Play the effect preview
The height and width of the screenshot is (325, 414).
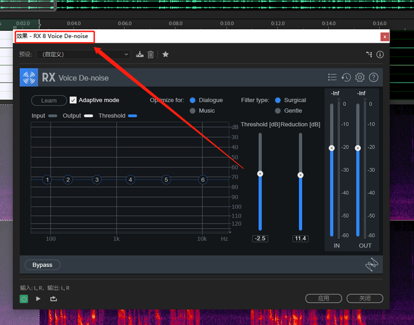(x=38, y=299)
